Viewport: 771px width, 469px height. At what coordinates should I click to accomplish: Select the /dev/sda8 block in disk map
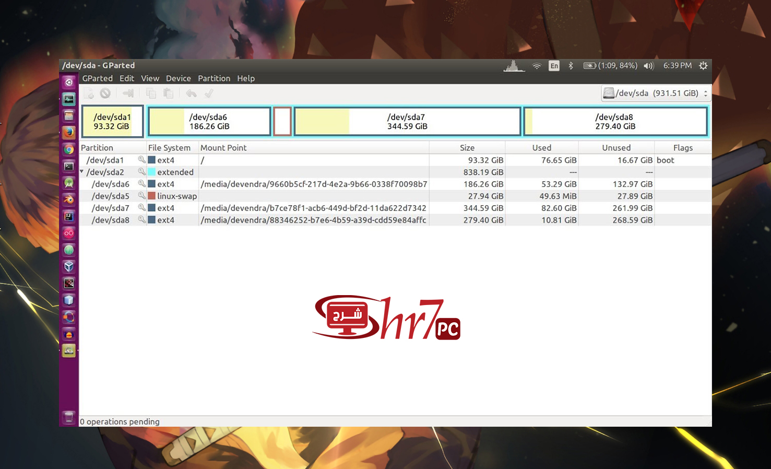point(615,121)
